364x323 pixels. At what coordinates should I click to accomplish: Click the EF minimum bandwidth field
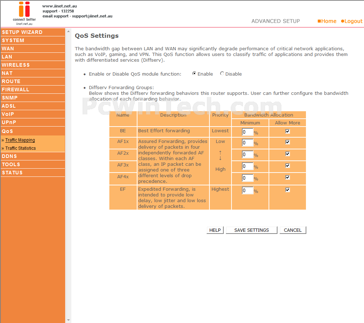247,190
